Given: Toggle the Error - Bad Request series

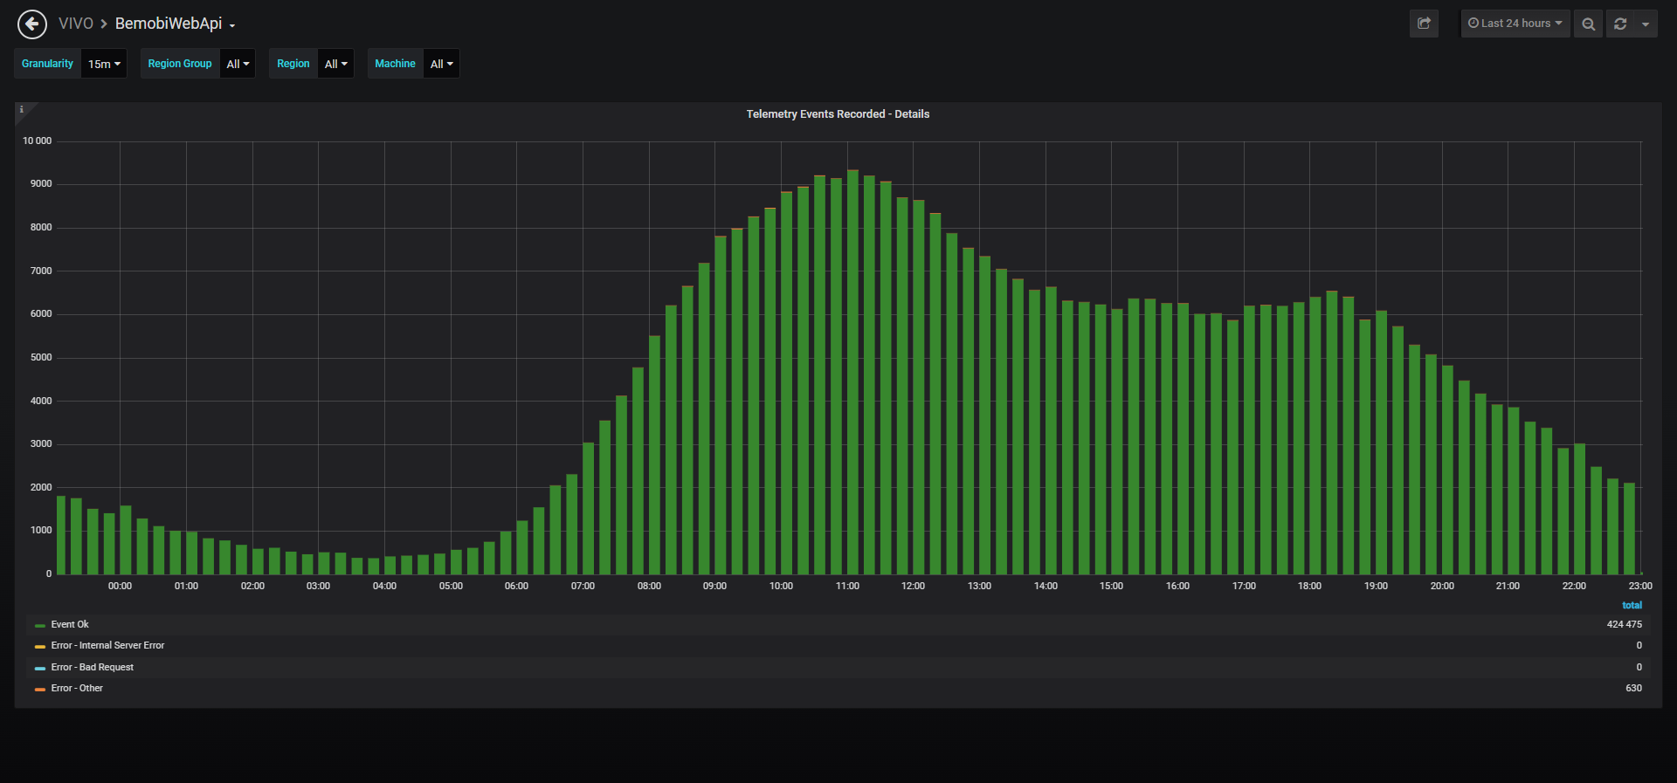Looking at the screenshot, I should point(93,668).
